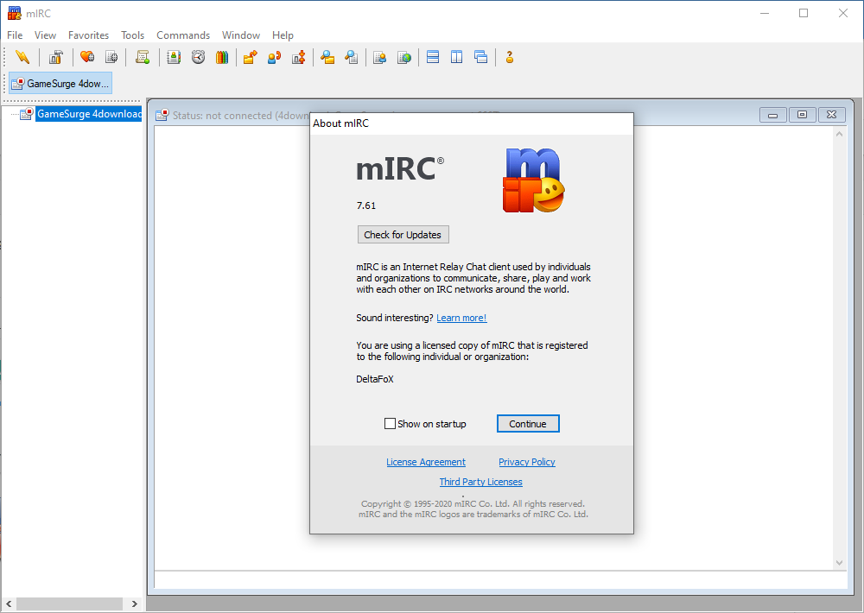
Task: Open the Window menu
Action: tap(241, 35)
